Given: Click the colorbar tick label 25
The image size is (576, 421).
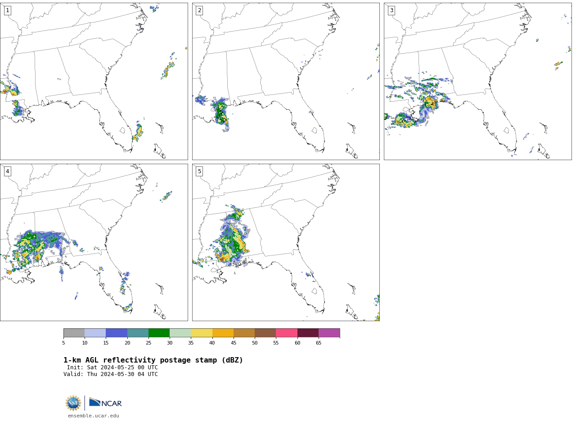Looking at the screenshot, I should click(148, 343).
